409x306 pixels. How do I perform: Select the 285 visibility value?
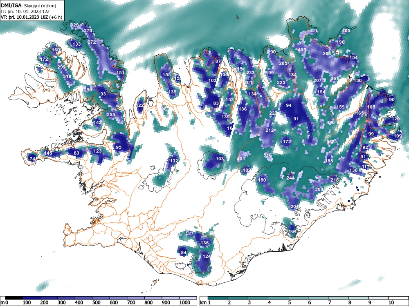pos(283,63)
